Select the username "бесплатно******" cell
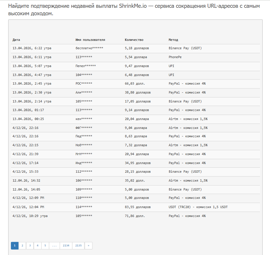Screen dimensions: 270x255 (x=89, y=48)
